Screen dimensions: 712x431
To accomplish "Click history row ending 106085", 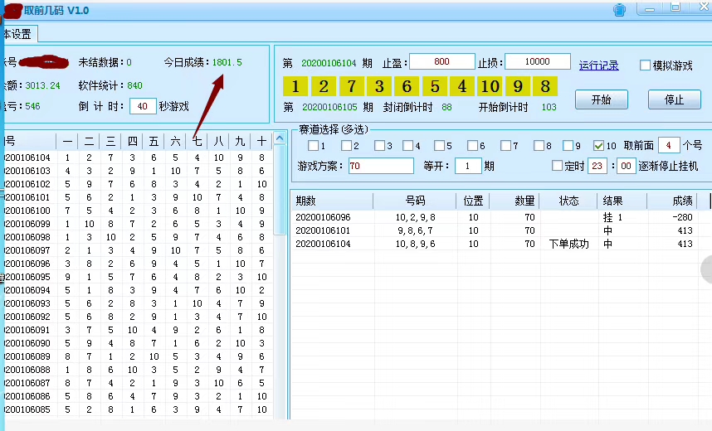I will 138,409.
